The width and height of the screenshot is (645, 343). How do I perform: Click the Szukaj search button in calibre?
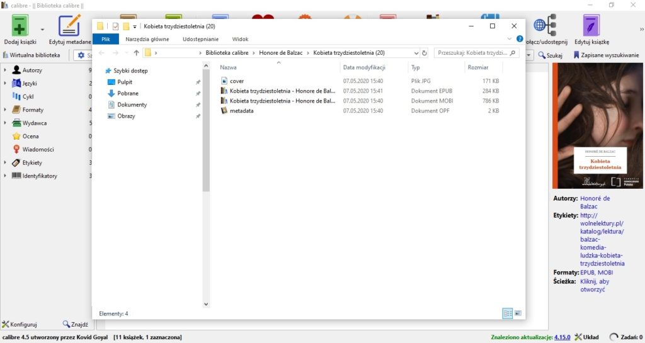point(551,55)
